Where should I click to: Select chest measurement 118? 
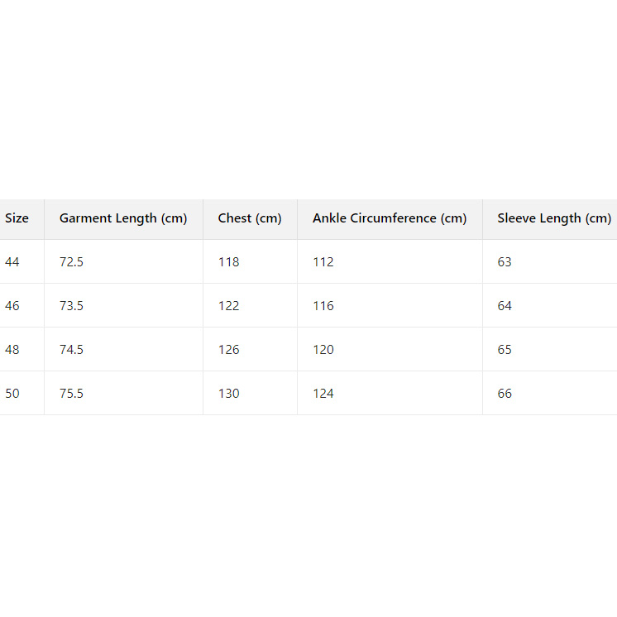[x=229, y=262]
